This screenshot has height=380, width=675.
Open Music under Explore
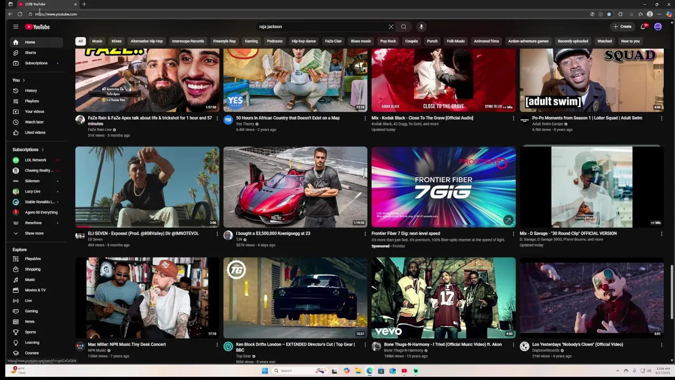[36, 280]
